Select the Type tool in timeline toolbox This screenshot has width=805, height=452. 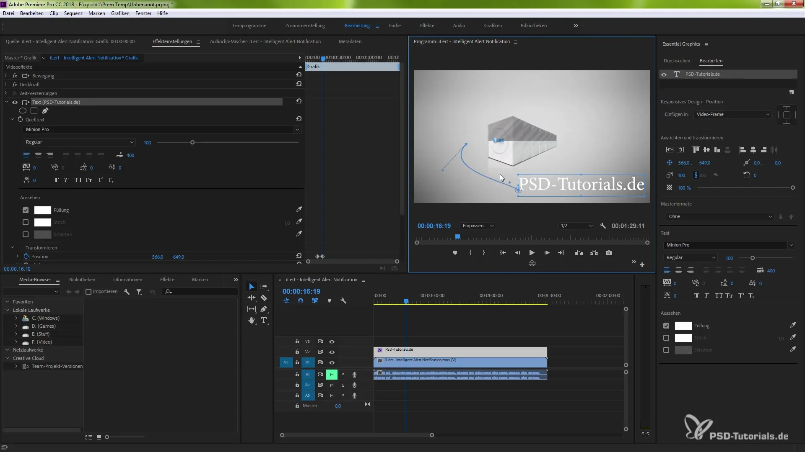tap(264, 321)
